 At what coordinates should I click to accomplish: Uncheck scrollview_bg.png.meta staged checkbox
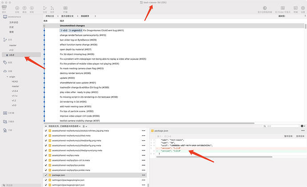46,131
